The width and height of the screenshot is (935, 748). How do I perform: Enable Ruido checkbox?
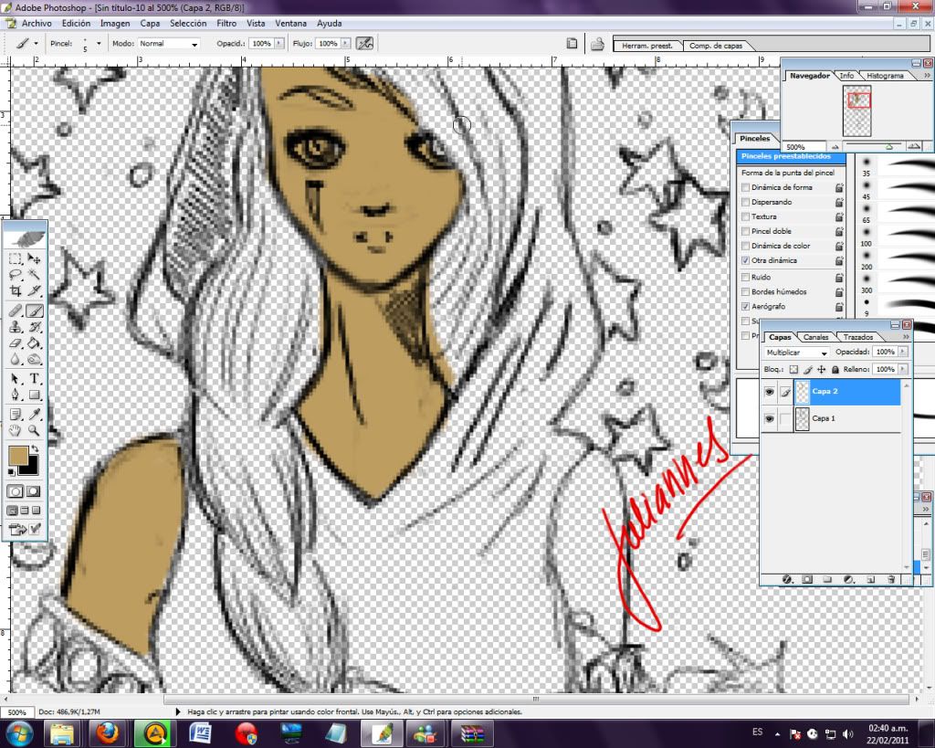click(x=745, y=278)
